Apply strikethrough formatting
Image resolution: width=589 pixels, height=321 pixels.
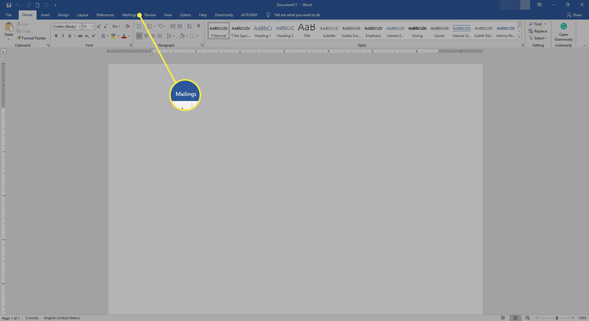click(x=80, y=36)
